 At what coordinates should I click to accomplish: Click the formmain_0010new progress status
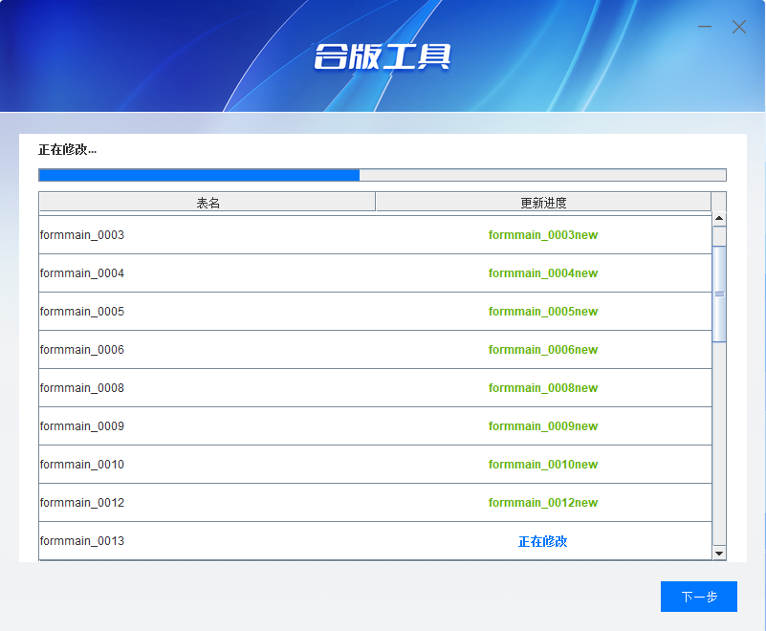click(542, 465)
